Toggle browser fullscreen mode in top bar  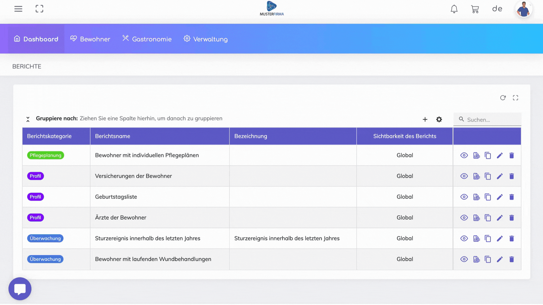click(39, 9)
